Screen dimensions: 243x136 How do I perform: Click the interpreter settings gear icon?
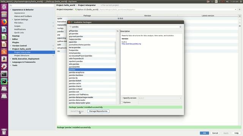(240, 9)
